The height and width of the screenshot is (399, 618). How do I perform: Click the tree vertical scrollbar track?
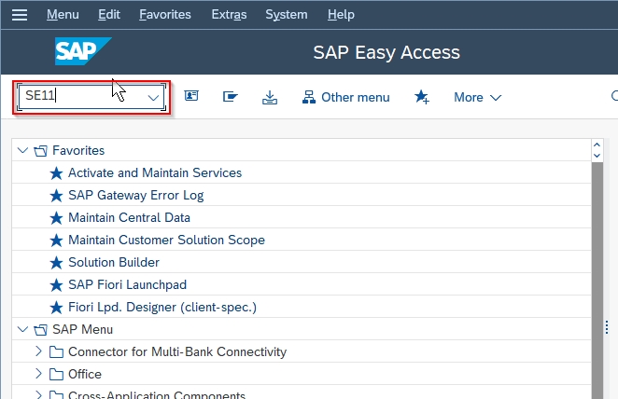click(597, 281)
